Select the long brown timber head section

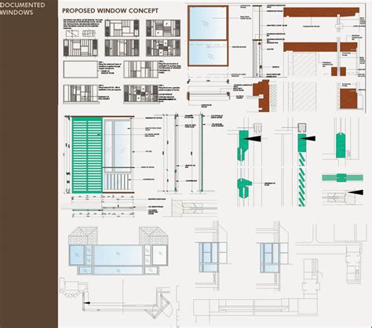click(321, 13)
